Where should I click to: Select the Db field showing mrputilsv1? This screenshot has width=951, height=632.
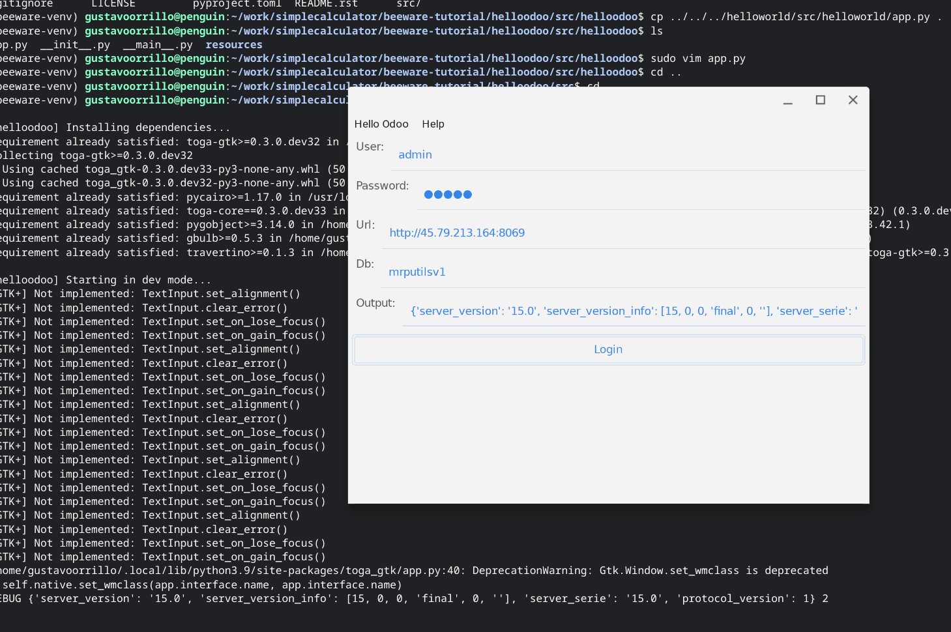click(623, 272)
